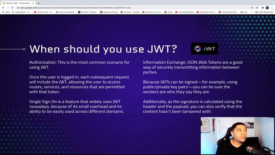Click the browser forward arrow

pyautogui.click(x=8, y=8)
